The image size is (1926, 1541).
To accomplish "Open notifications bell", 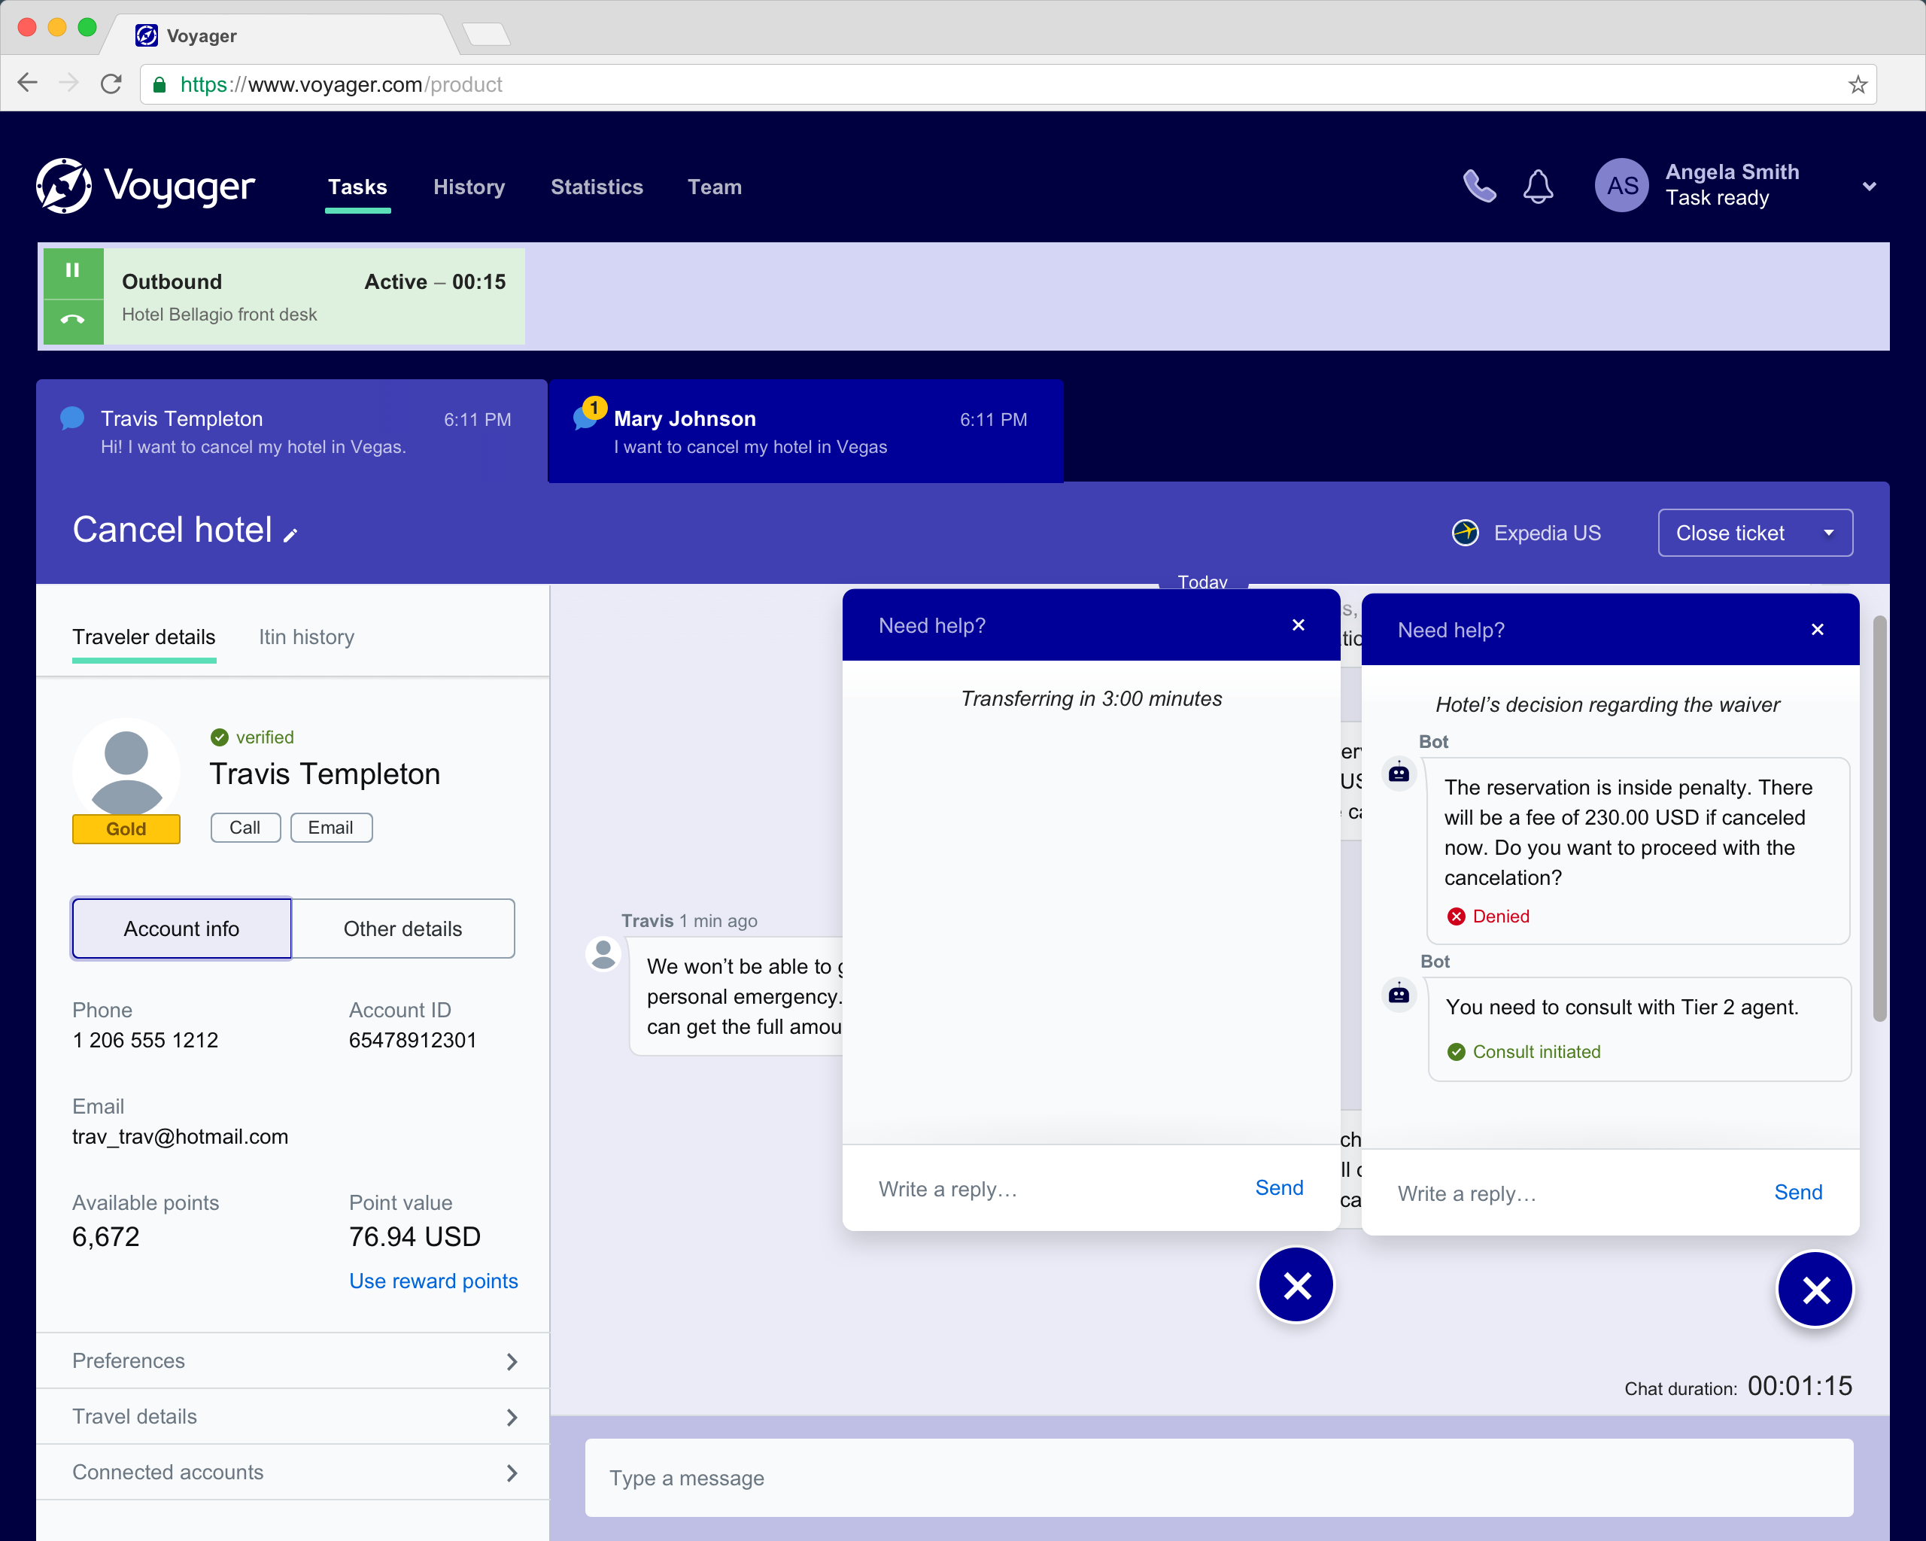I will [x=1537, y=187].
